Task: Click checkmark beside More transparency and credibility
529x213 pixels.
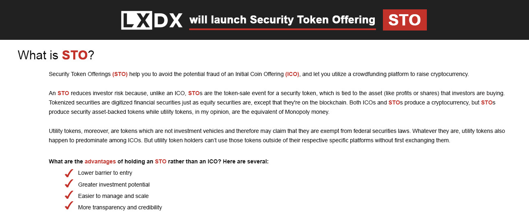Action: (x=69, y=207)
